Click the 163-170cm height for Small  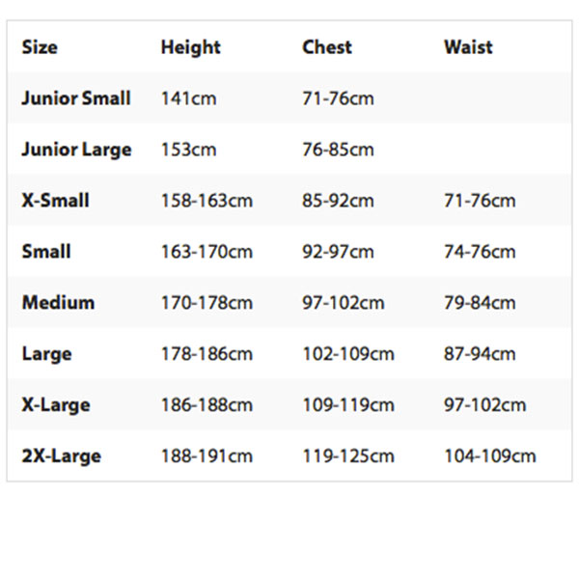tap(207, 252)
